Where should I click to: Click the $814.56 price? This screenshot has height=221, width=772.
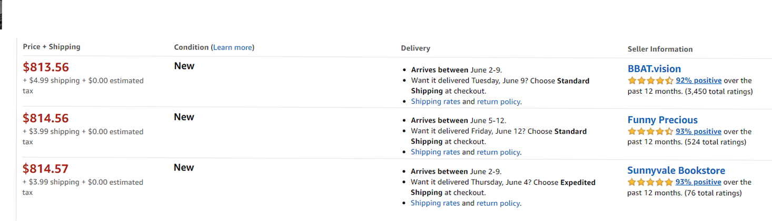[x=46, y=118]
